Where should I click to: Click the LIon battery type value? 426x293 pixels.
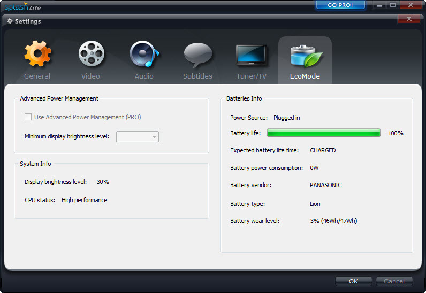pos(315,204)
